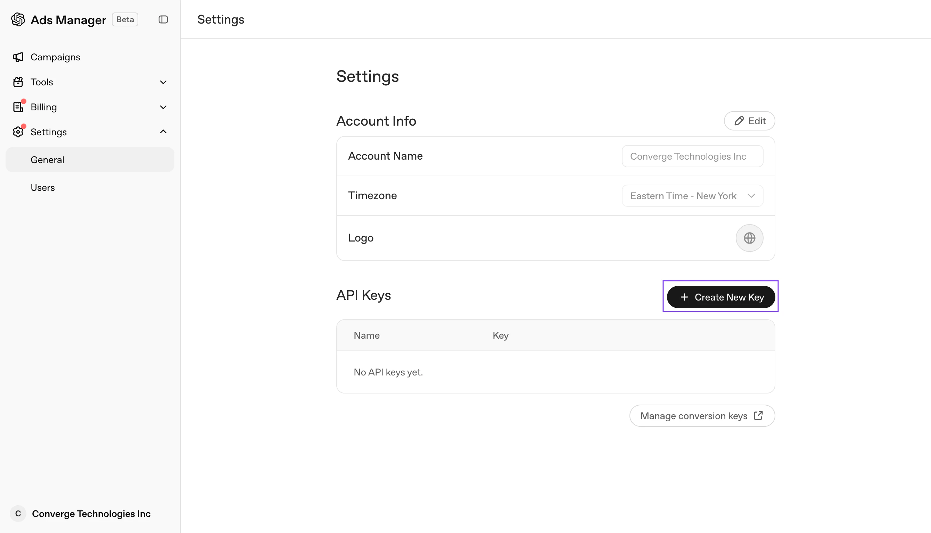Click the external link icon beside Manage conversion keys

(758, 415)
